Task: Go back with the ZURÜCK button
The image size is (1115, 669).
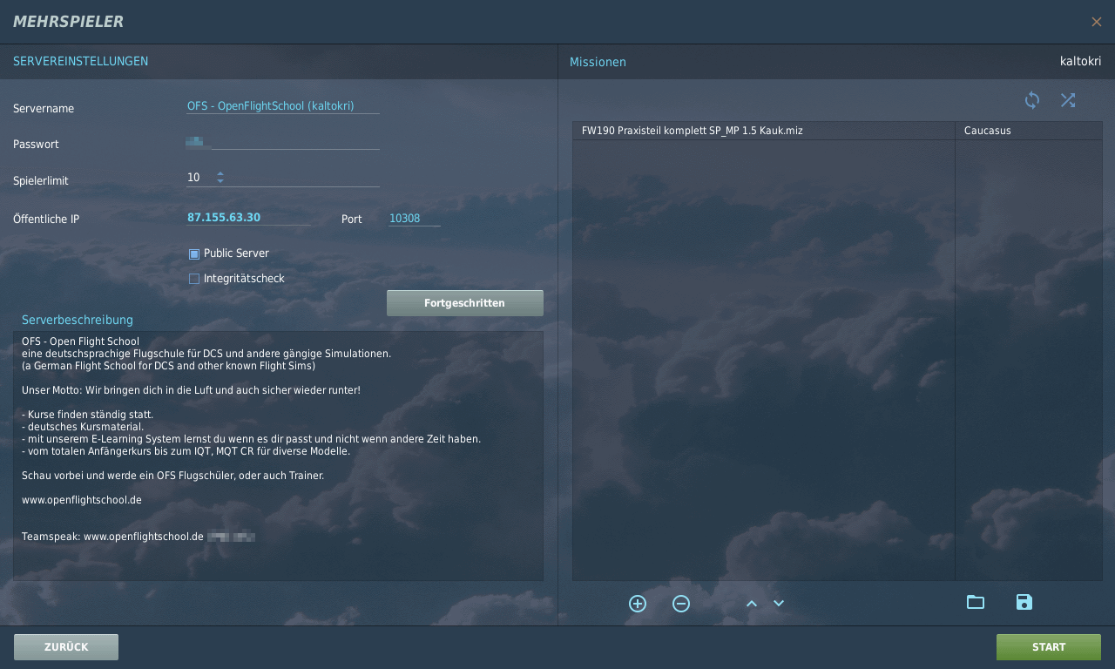Action: 66,647
